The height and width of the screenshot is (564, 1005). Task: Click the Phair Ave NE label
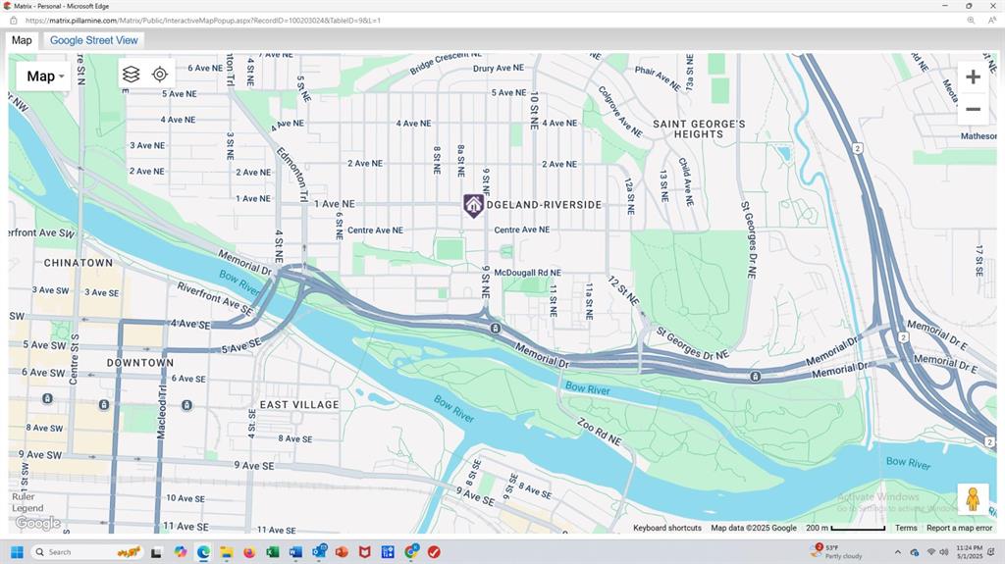click(x=657, y=78)
